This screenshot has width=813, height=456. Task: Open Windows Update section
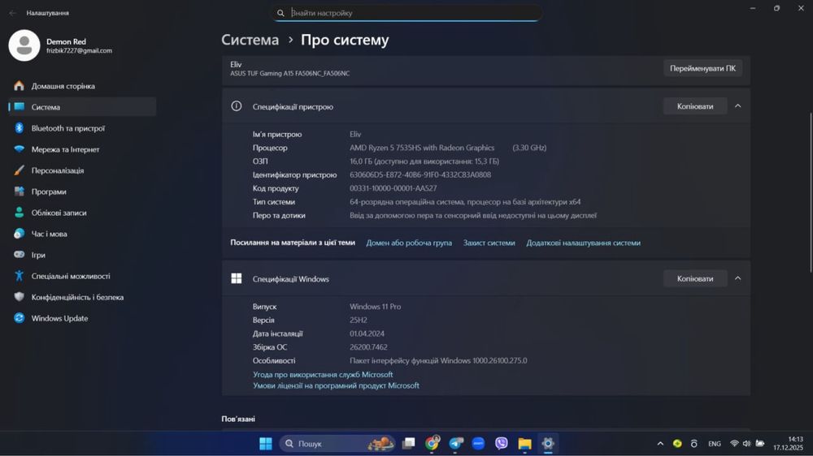coord(59,318)
